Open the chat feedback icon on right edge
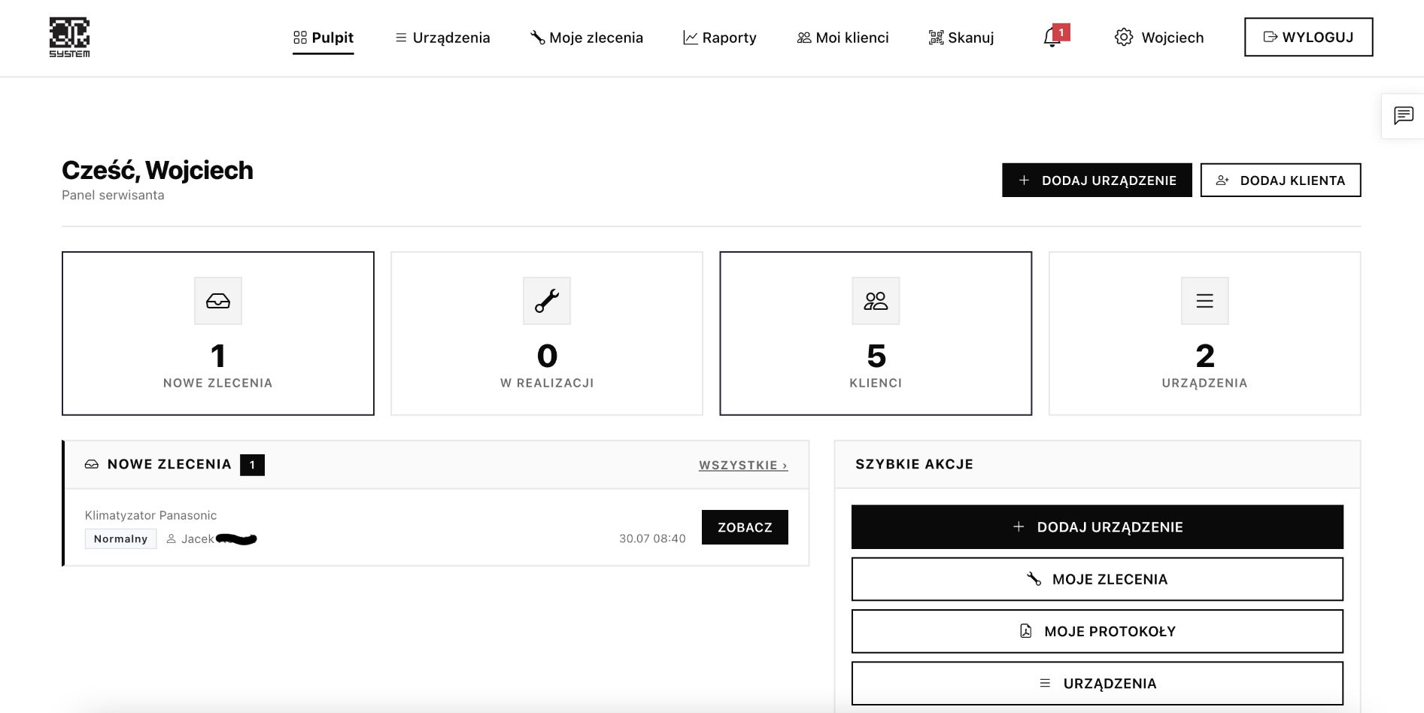 pos(1403,116)
